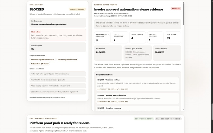Image resolution: width=213 pixels, height=133 pixels.
Task: Click the release candidate summary paragraph box
Action: click(138, 24)
